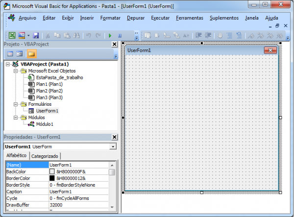This screenshot has width=294, height=217.
Task: Click the Pause/Break execution icon
Action: (120, 35)
